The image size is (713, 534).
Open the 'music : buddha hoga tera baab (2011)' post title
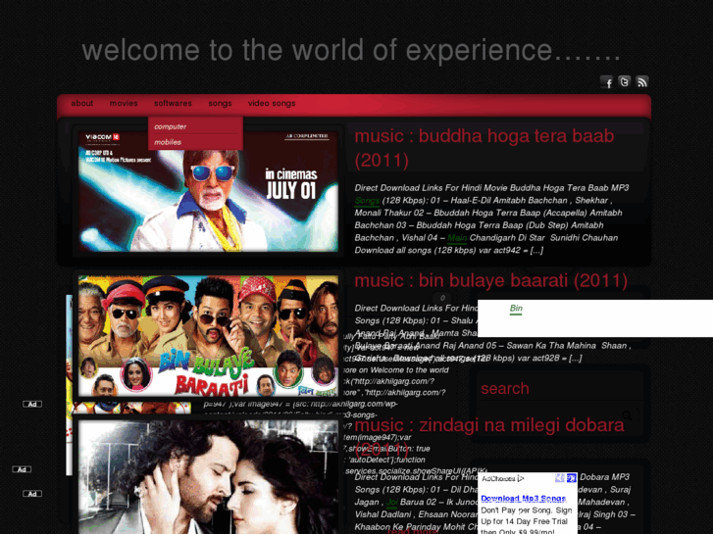coord(484,148)
